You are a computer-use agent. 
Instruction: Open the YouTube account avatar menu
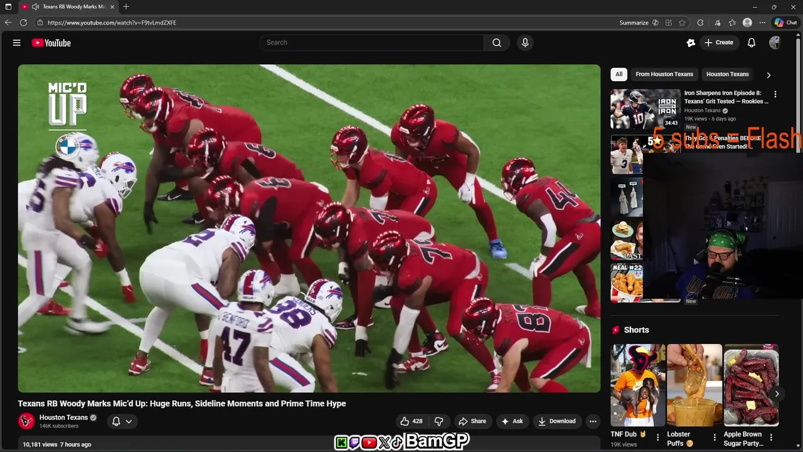tap(775, 43)
